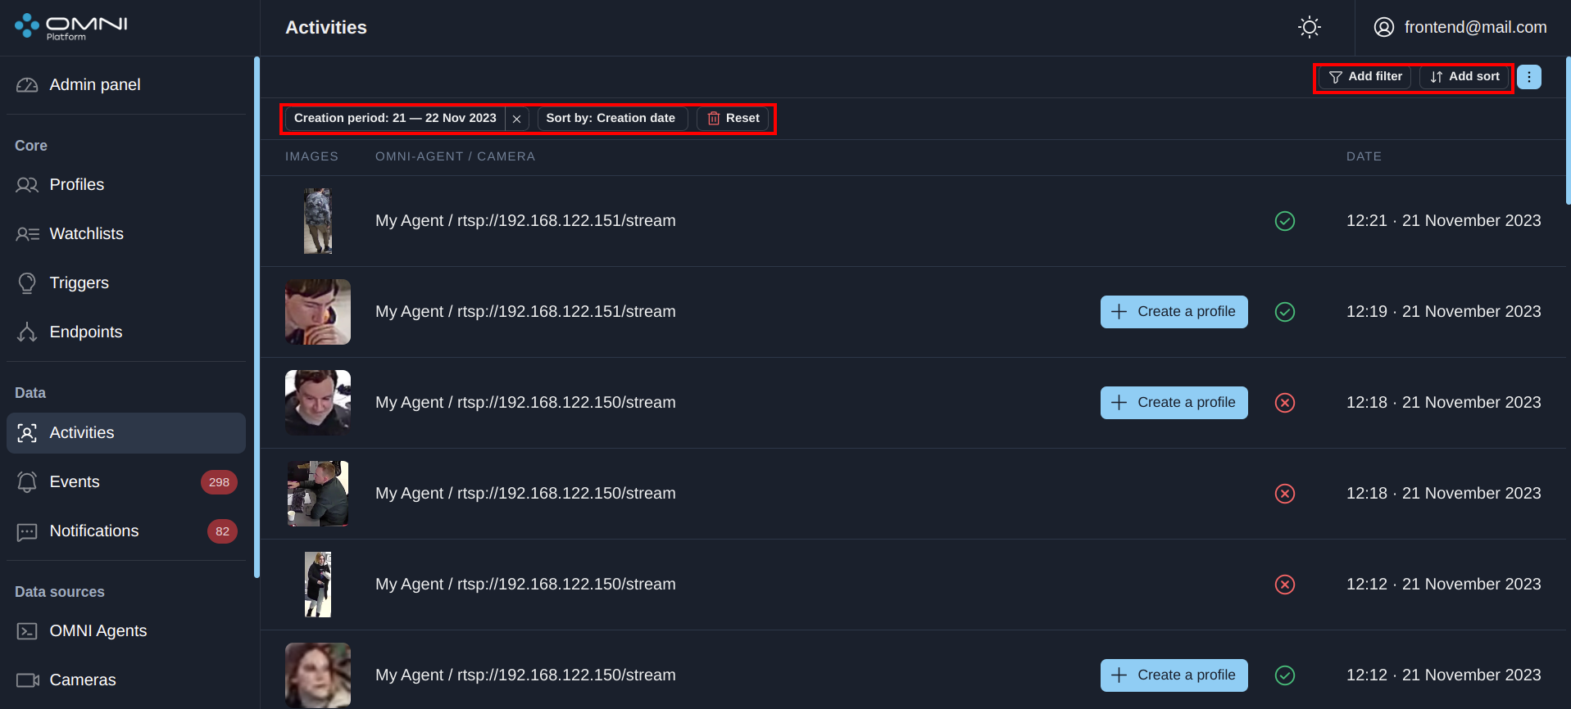The image size is (1571, 709).
Task: Create a profile for the 12:19 activity
Action: point(1174,312)
